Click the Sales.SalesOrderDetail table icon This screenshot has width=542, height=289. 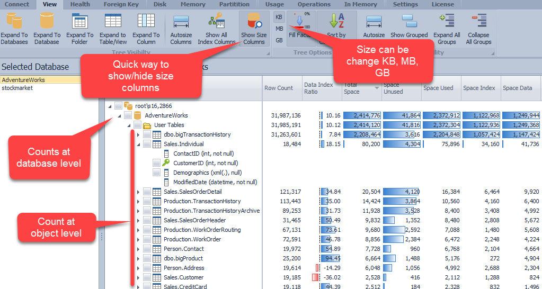pos(157,192)
